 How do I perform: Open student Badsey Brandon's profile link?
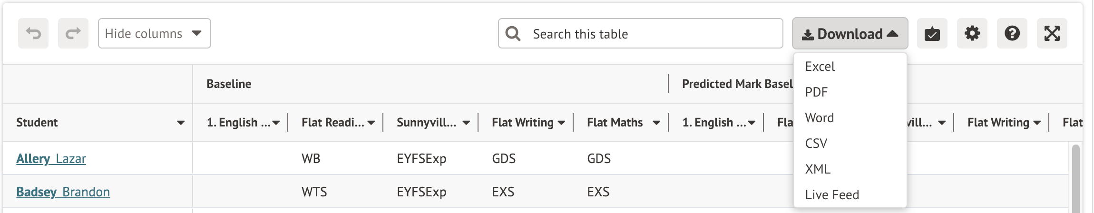click(63, 192)
